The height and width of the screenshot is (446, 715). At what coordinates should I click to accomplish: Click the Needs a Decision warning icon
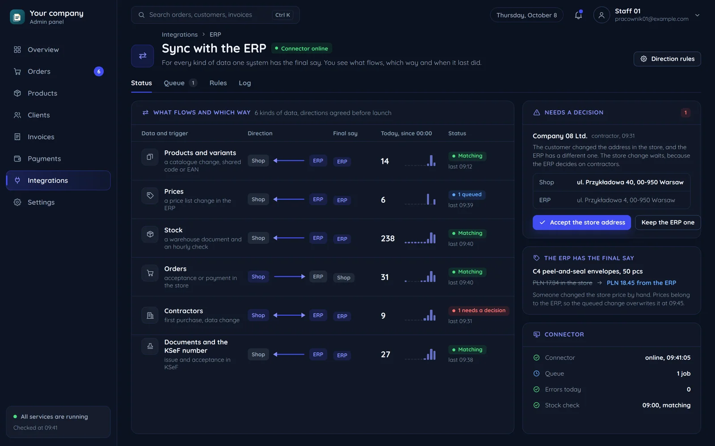click(x=537, y=112)
